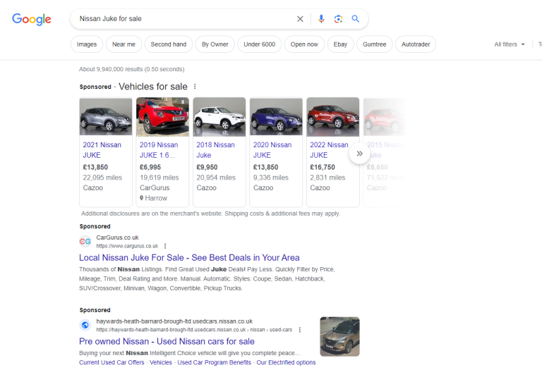
Task: Click the Google logo
Action: pos(32,19)
